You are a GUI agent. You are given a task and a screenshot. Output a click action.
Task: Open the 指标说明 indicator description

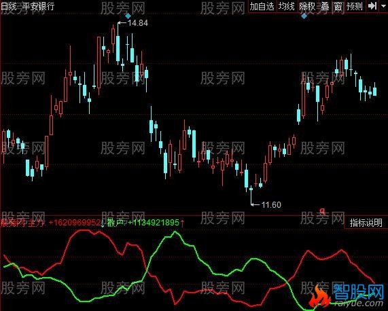coord(366,223)
